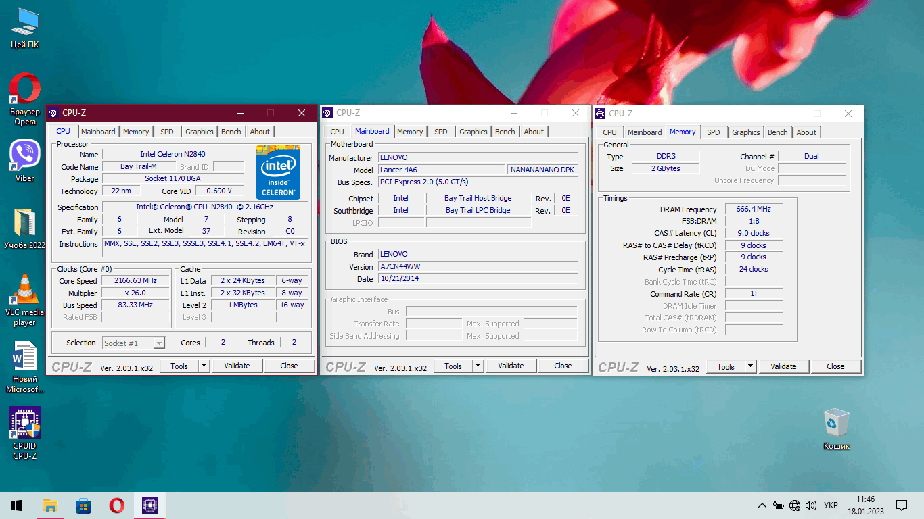Click the Intel Celeron N2840 name field
This screenshot has width=924, height=519.
point(172,155)
